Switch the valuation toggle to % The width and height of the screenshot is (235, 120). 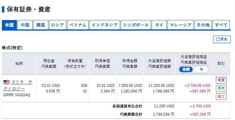click(x=201, y=69)
